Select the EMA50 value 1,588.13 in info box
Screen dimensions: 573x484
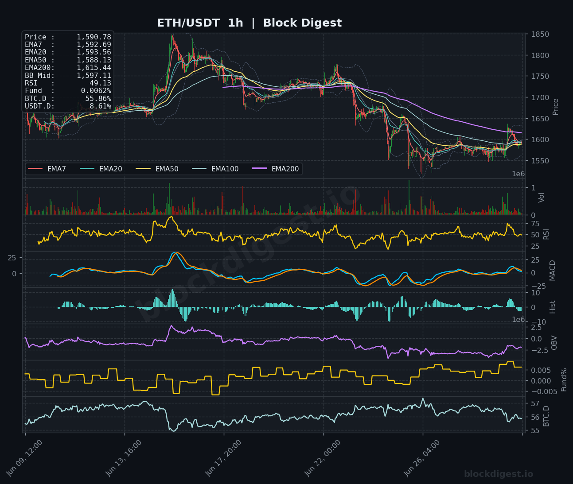pyautogui.click(x=94, y=60)
